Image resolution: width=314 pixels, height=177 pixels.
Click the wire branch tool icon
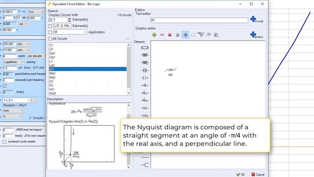(x=201, y=35)
